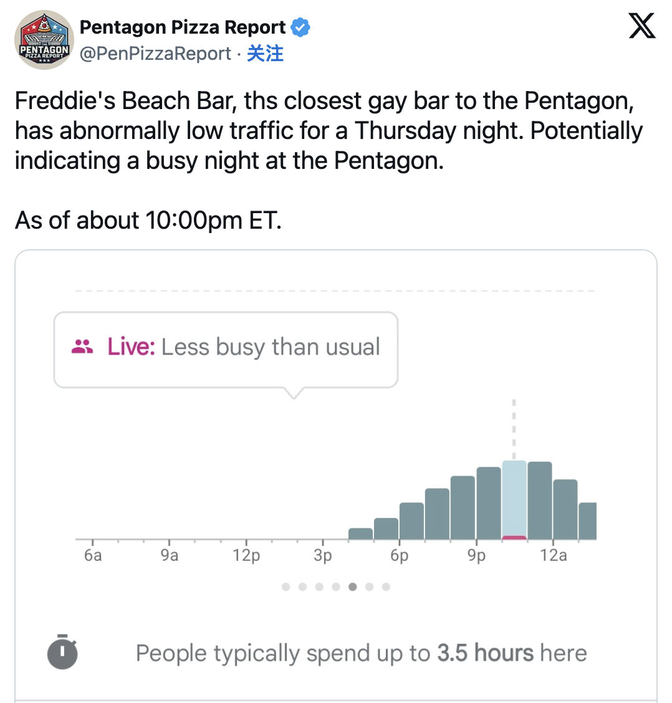Select the currently active fifth pagination dot

(353, 586)
